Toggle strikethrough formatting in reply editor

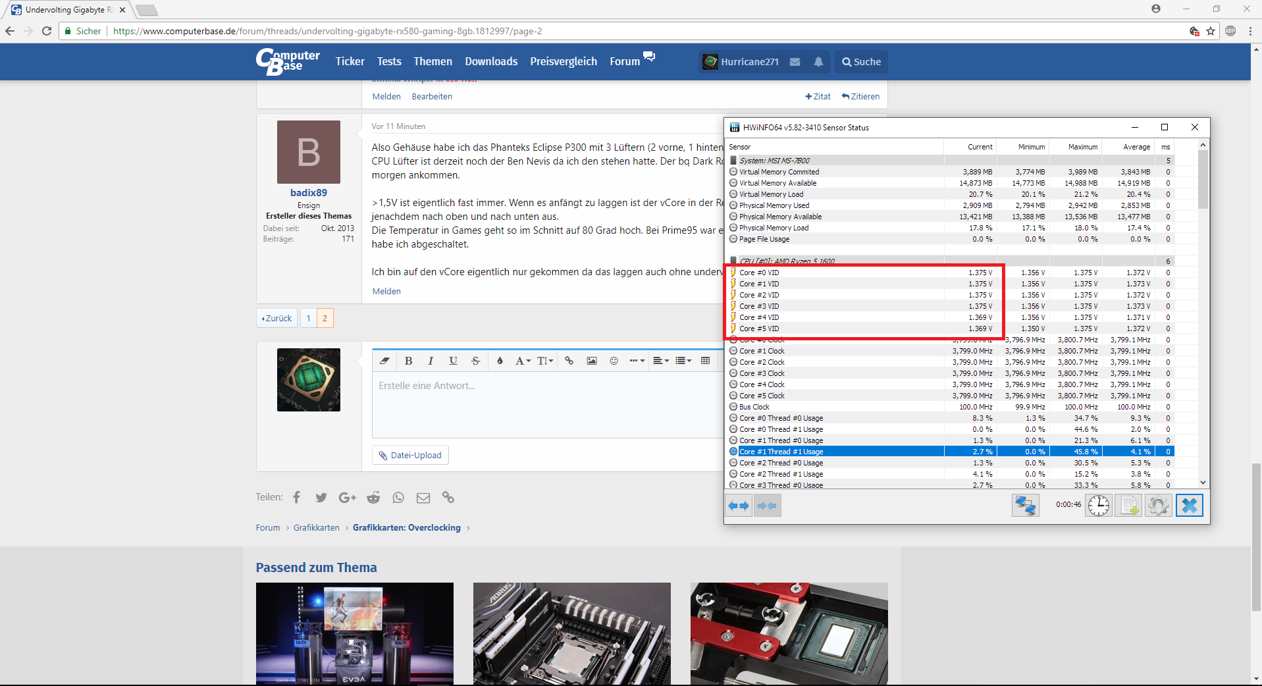click(475, 361)
